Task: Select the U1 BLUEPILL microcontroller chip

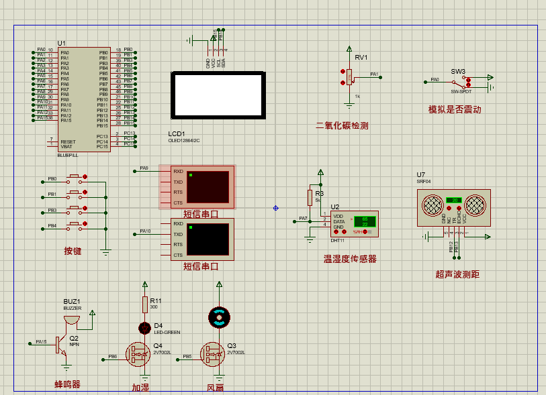Action: point(84,99)
